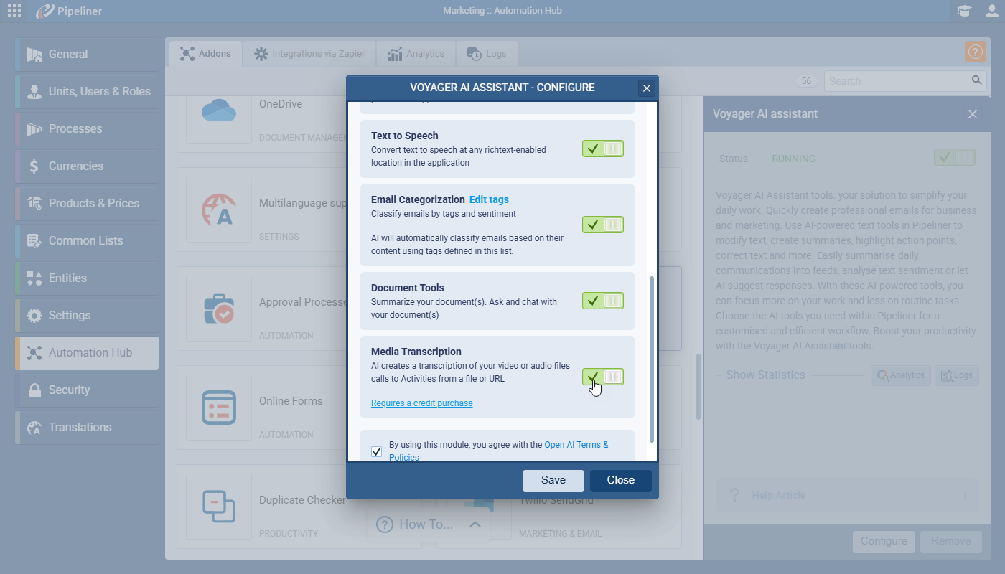Toggle the Text to Speech switch
The image size is (1005, 574).
pos(602,149)
